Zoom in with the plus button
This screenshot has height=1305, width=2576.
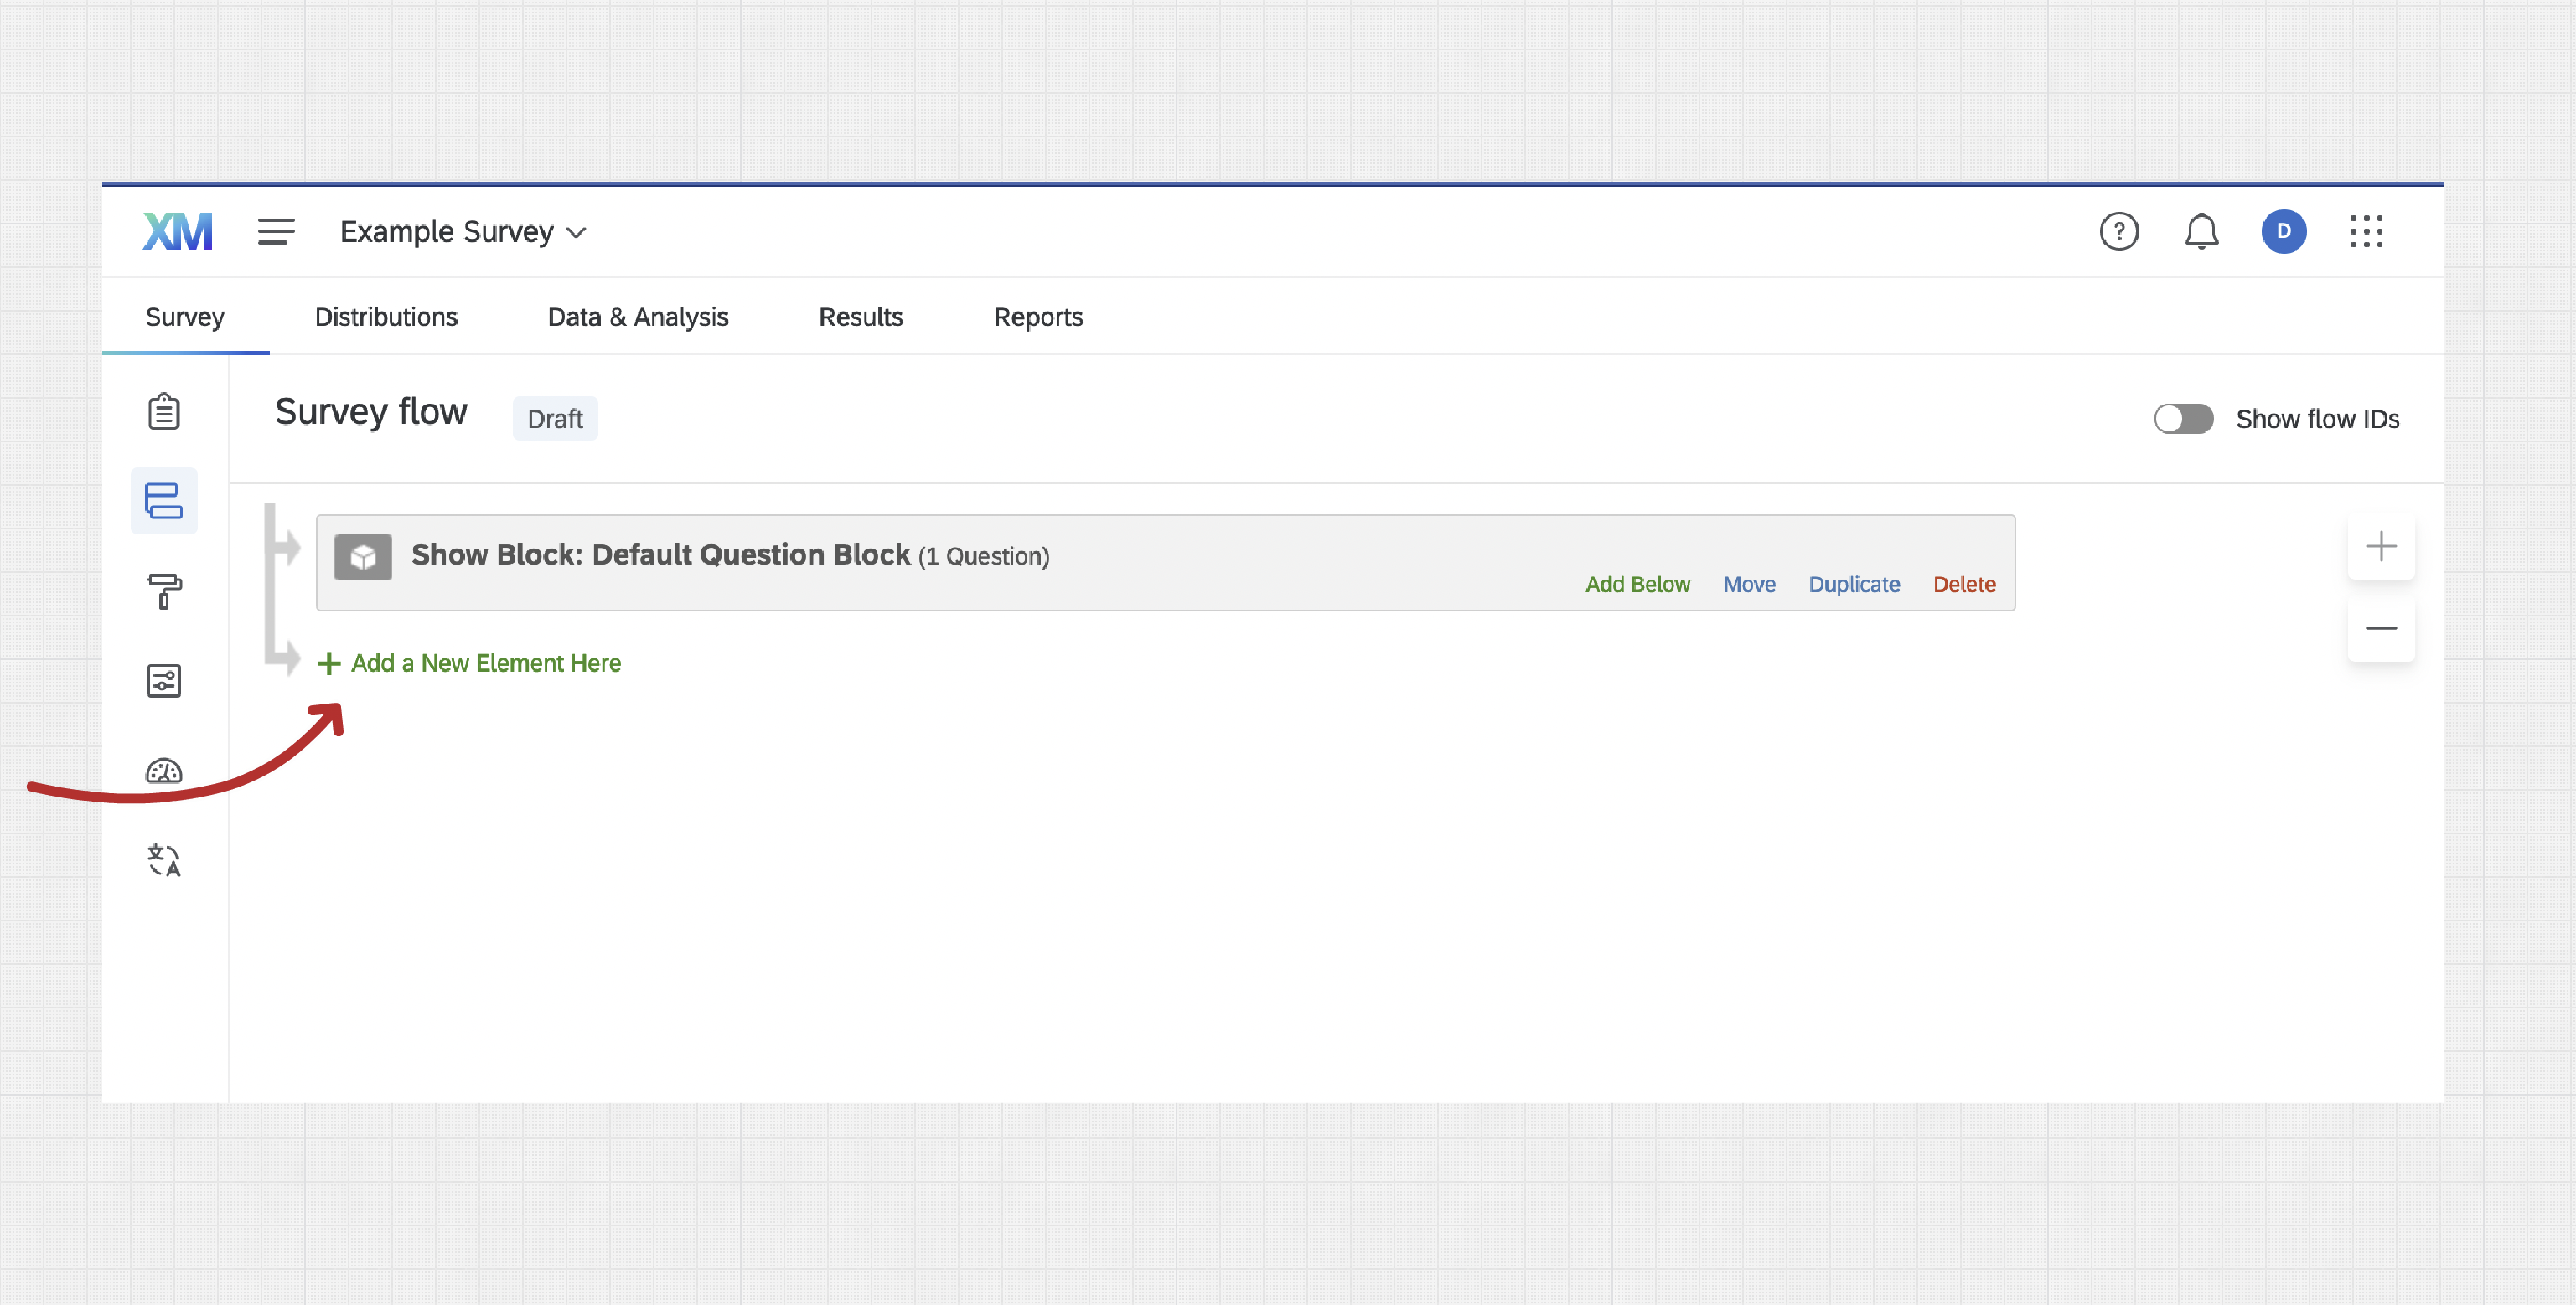pyautogui.click(x=2380, y=547)
